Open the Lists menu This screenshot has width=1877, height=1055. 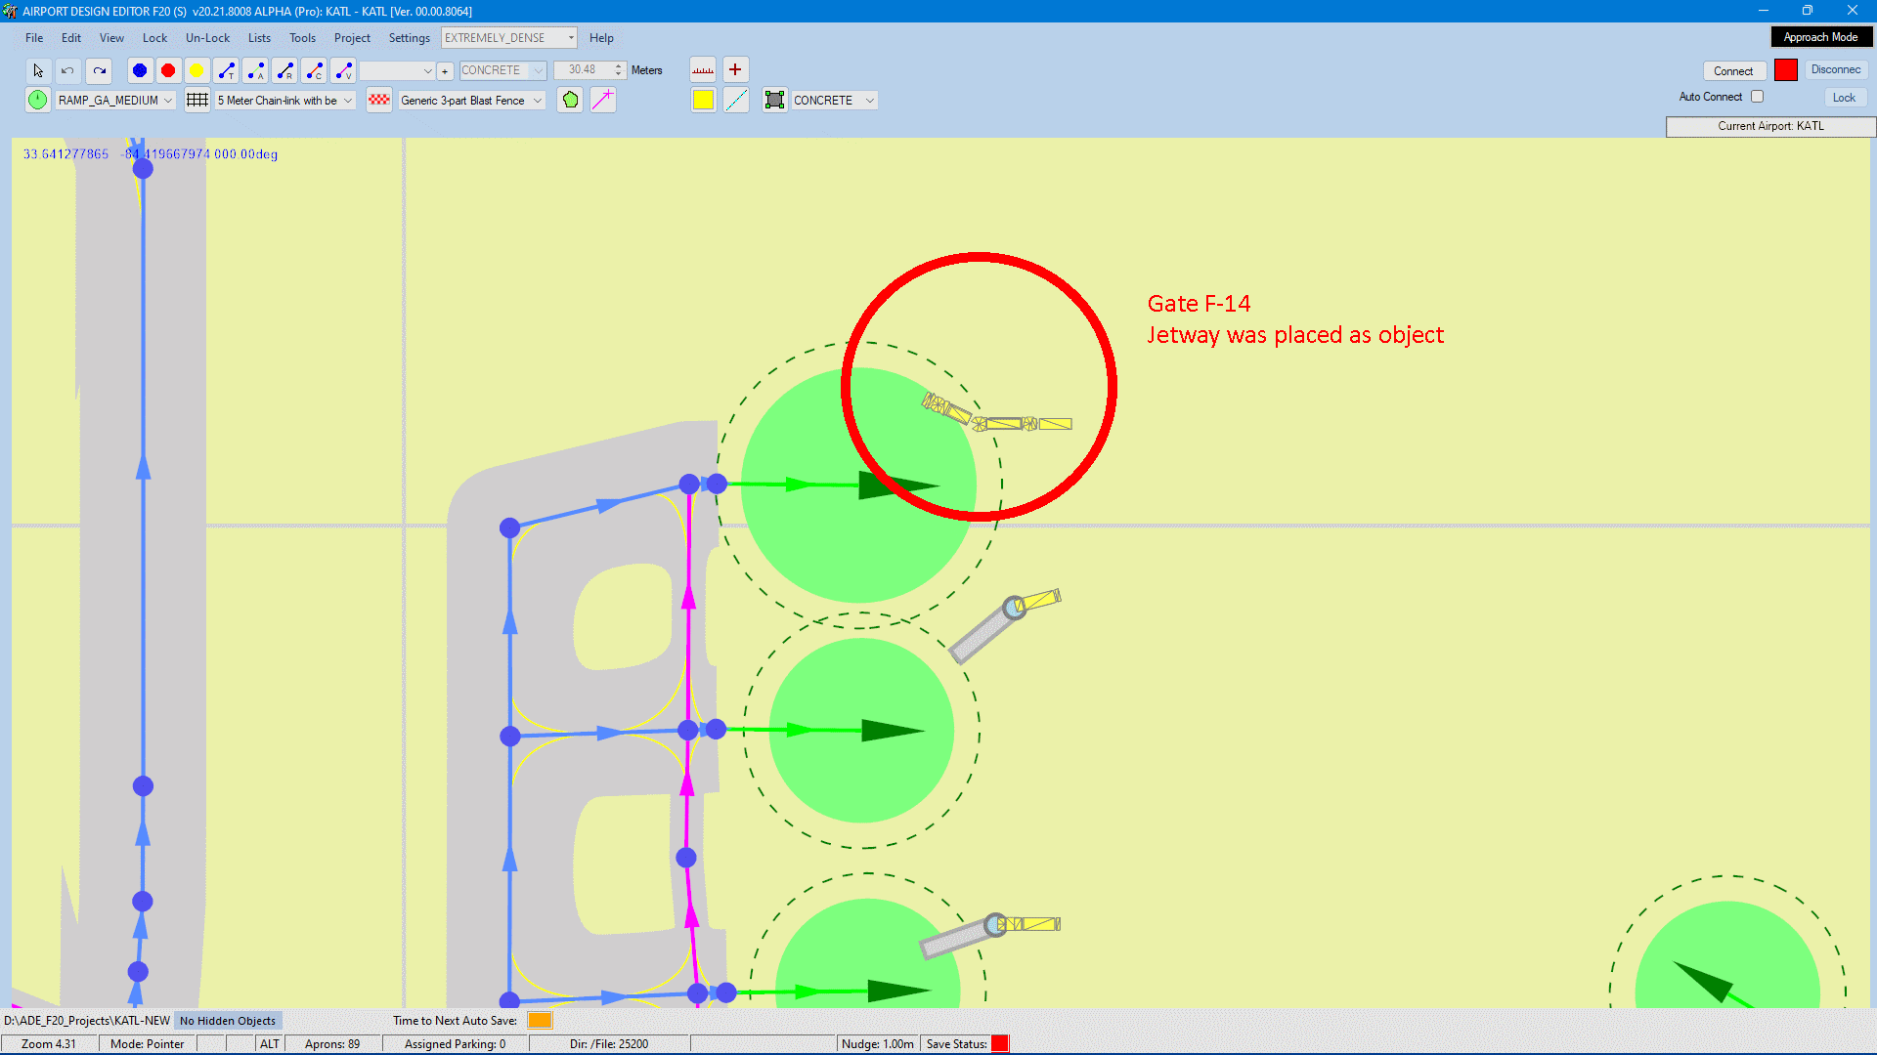259,38
